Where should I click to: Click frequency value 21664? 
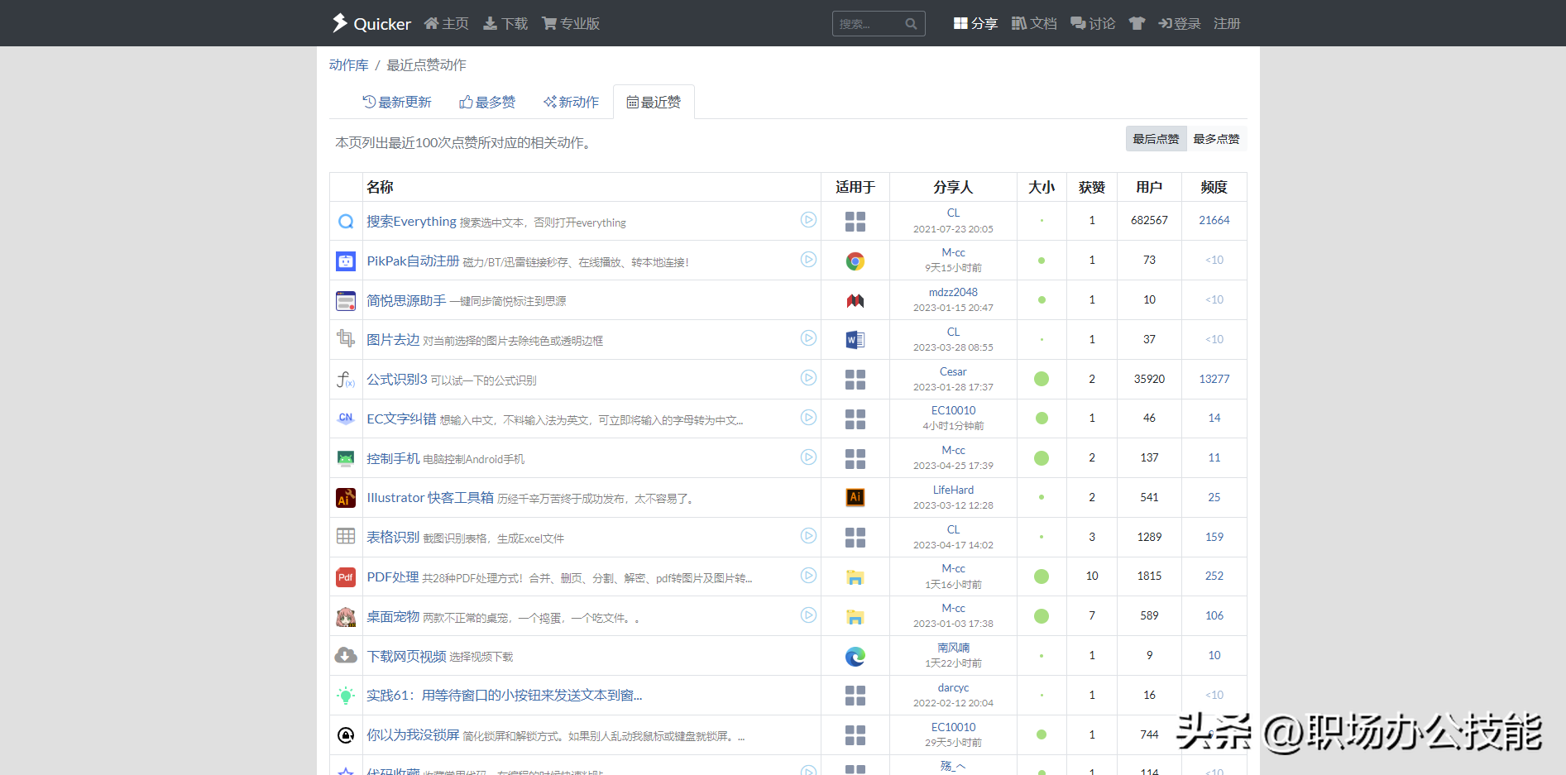1214,220
